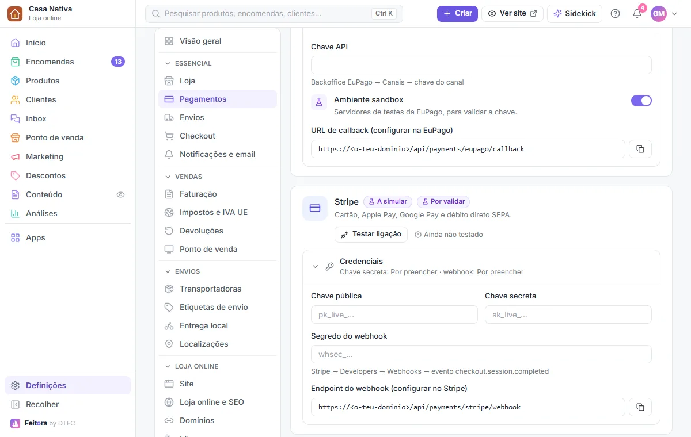This screenshot has height=437, width=691.
Task: Open Loja online e SEO settings
Action: 218,402
